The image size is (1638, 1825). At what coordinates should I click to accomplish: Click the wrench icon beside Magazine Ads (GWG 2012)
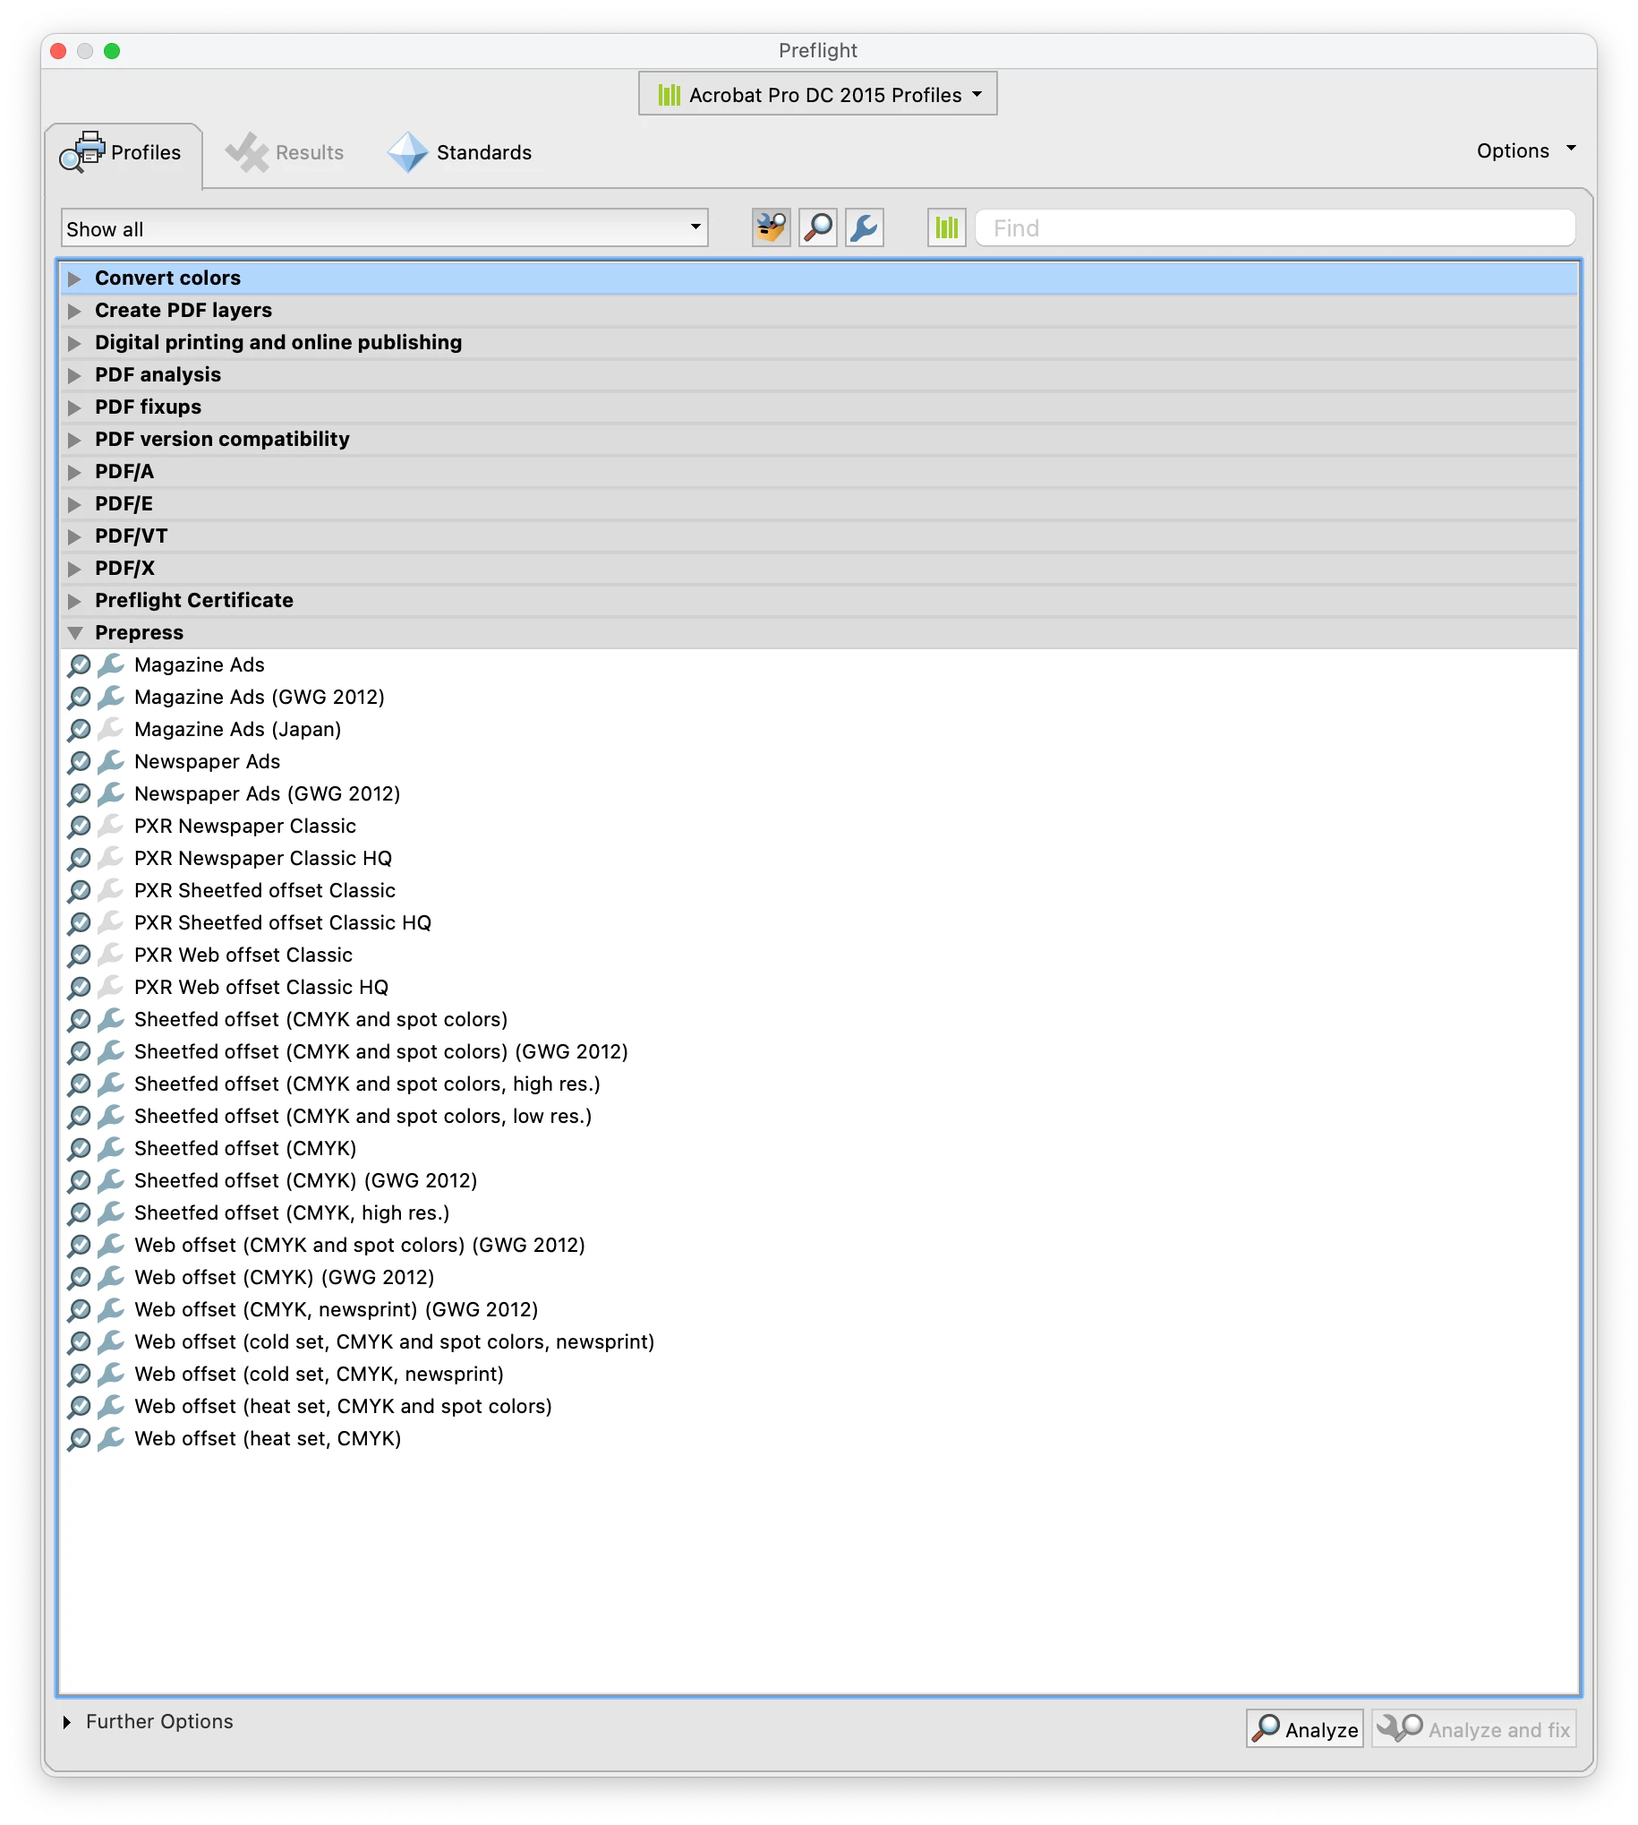point(111,698)
